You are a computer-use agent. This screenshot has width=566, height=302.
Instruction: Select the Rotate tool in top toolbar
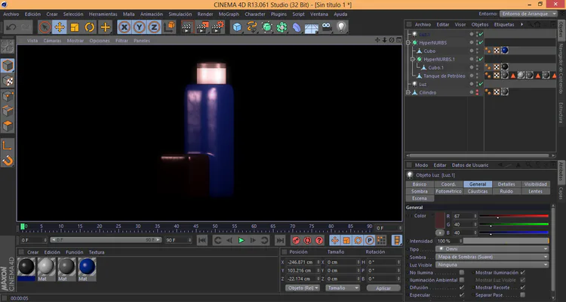90,27
